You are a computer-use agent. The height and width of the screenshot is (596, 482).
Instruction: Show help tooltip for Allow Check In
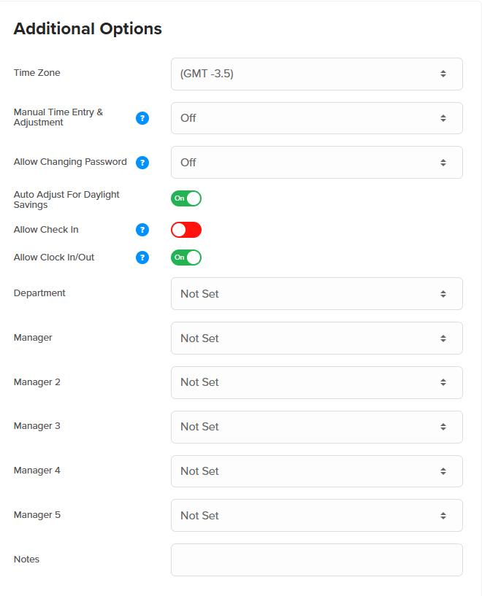[x=142, y=230]
